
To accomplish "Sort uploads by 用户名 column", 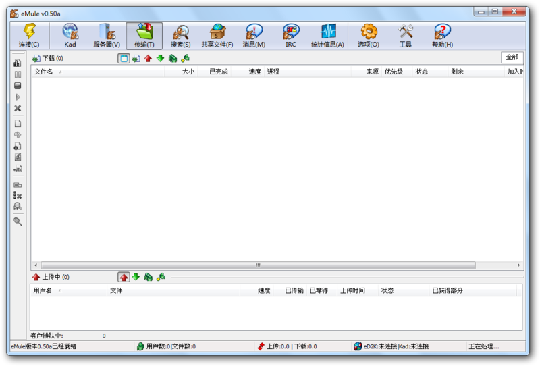I will click(x=69, y=291).
